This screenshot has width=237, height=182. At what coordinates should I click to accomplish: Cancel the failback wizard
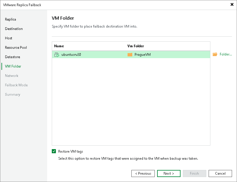[x=220, y=173]
